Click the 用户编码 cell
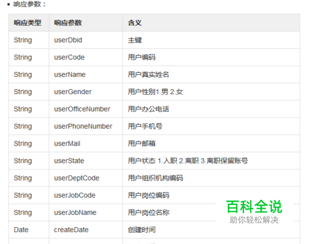This screenshot has height=244, width=309. click(x=211, y=58)
